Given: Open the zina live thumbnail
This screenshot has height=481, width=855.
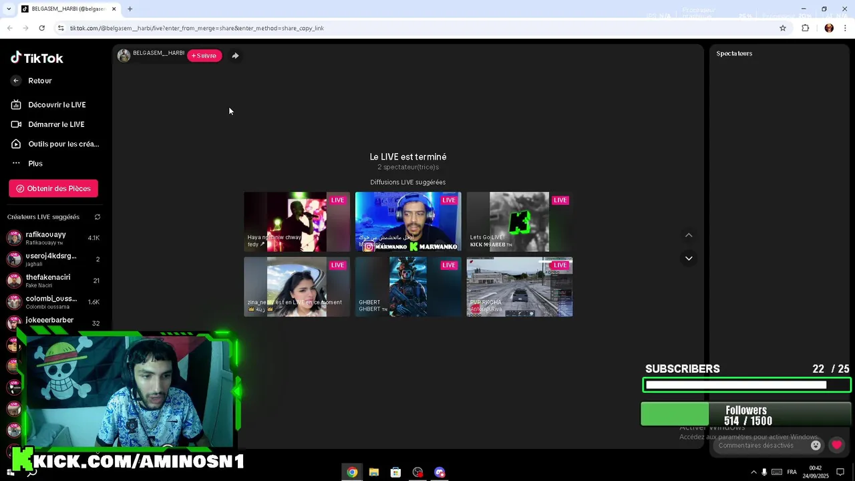Looking at the screenshot, I should click(x=297, y=287).
